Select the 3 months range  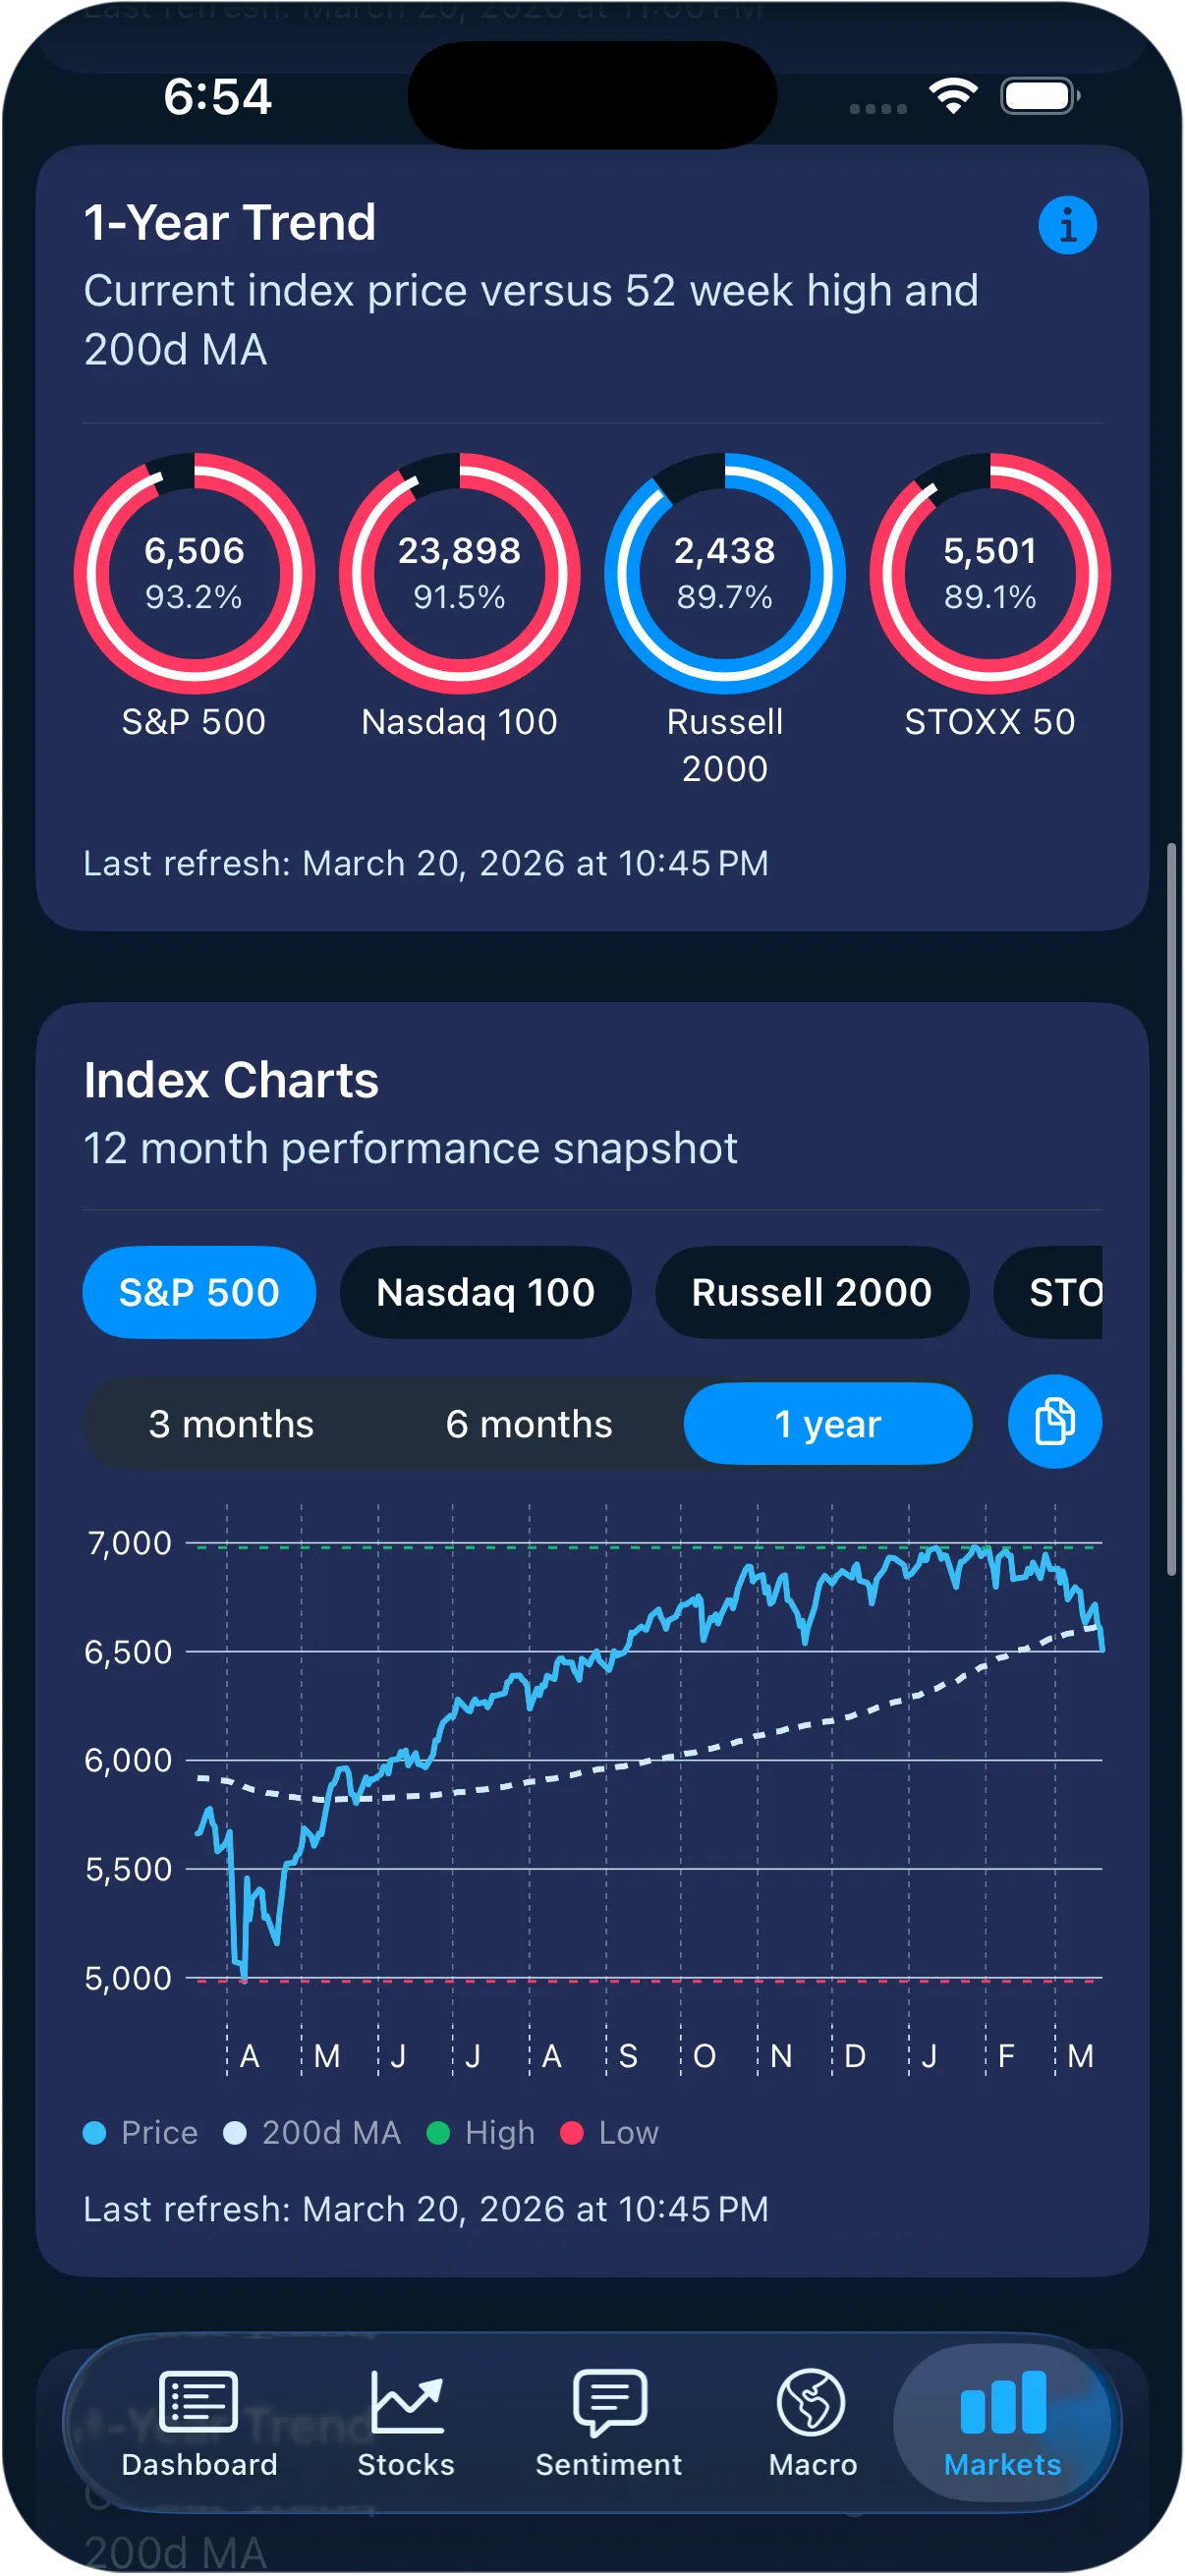[x=231, y=1424]
